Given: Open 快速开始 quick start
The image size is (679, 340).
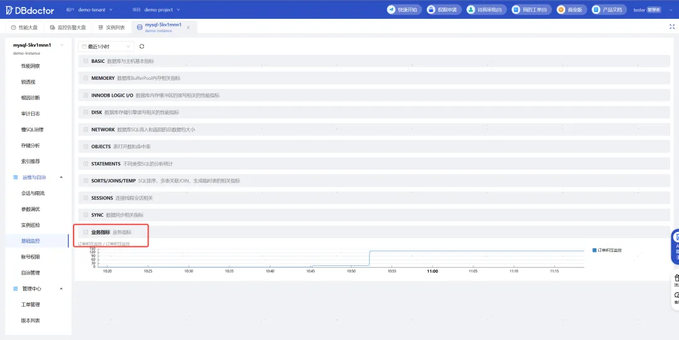Looking at the screenshot, I should tap(404, 9).
